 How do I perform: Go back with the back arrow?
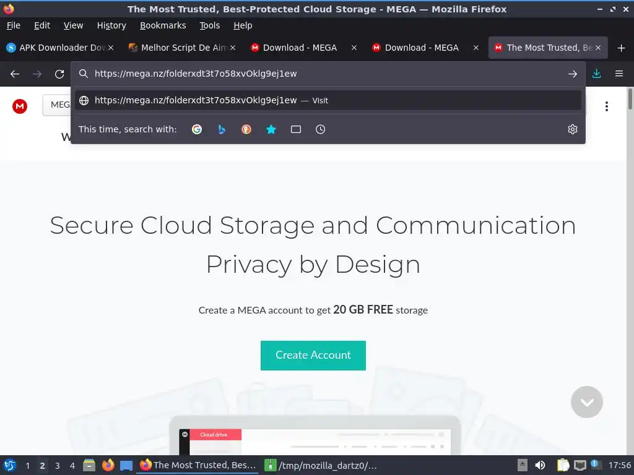pos(15,74)
